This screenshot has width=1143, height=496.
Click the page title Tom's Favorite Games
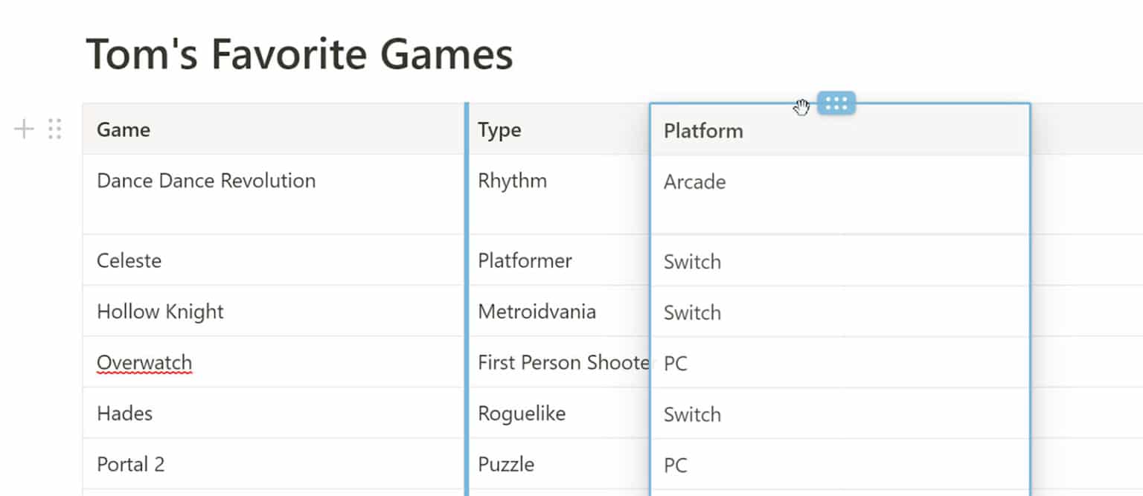[x=300, y=53]
